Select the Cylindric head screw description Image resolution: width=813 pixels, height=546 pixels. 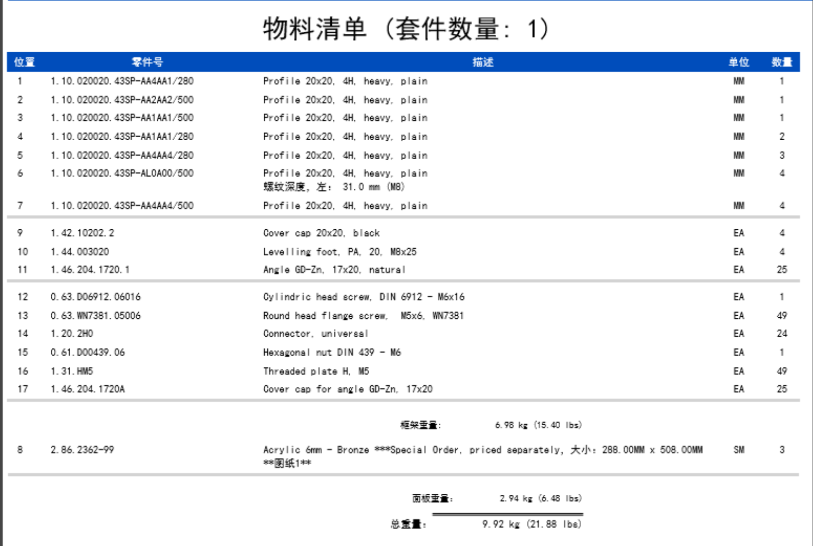[364, 297]
